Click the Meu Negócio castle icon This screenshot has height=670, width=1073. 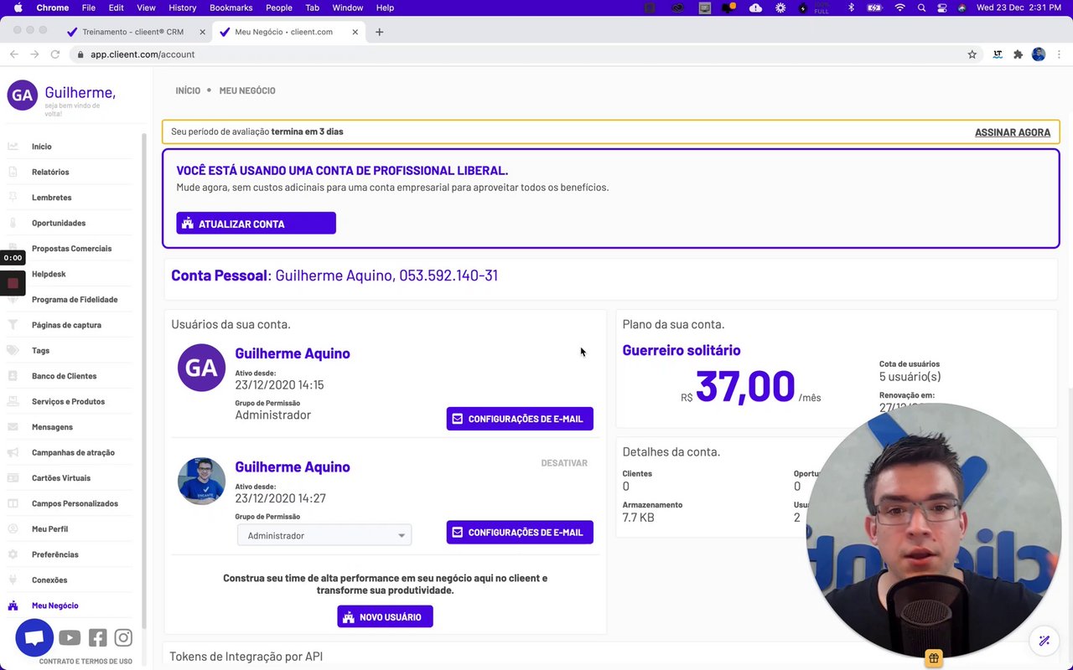pos(13,606)
